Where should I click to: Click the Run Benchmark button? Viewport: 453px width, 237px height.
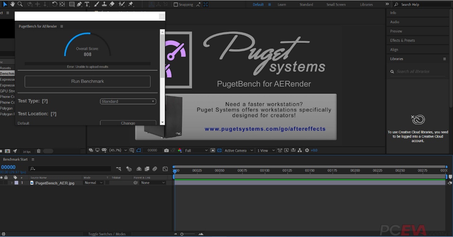88,81
